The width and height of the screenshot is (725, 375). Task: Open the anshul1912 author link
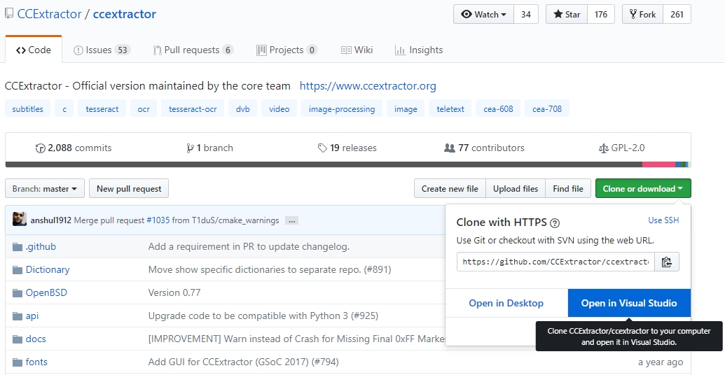[x=51, y=220]
